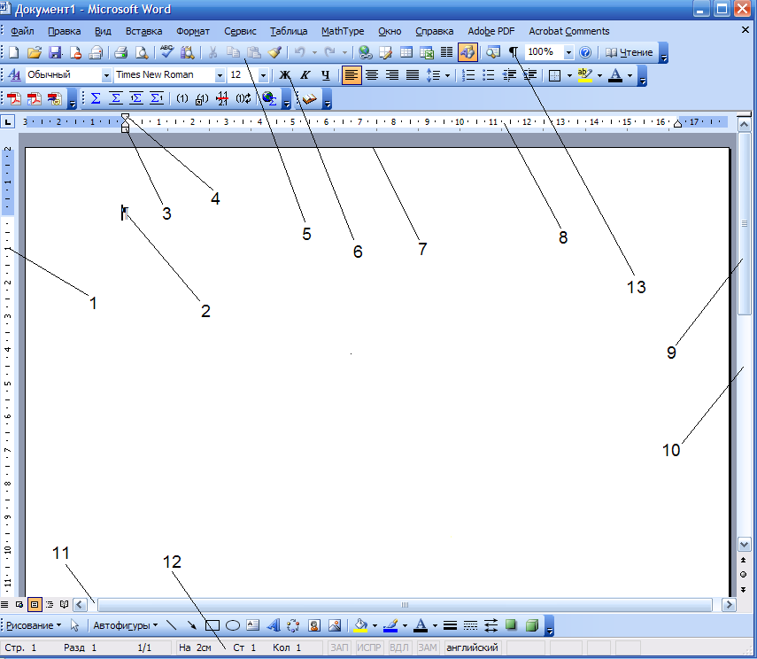
Task: Draw a Rectangle shape tool
Action: [212, 625]
